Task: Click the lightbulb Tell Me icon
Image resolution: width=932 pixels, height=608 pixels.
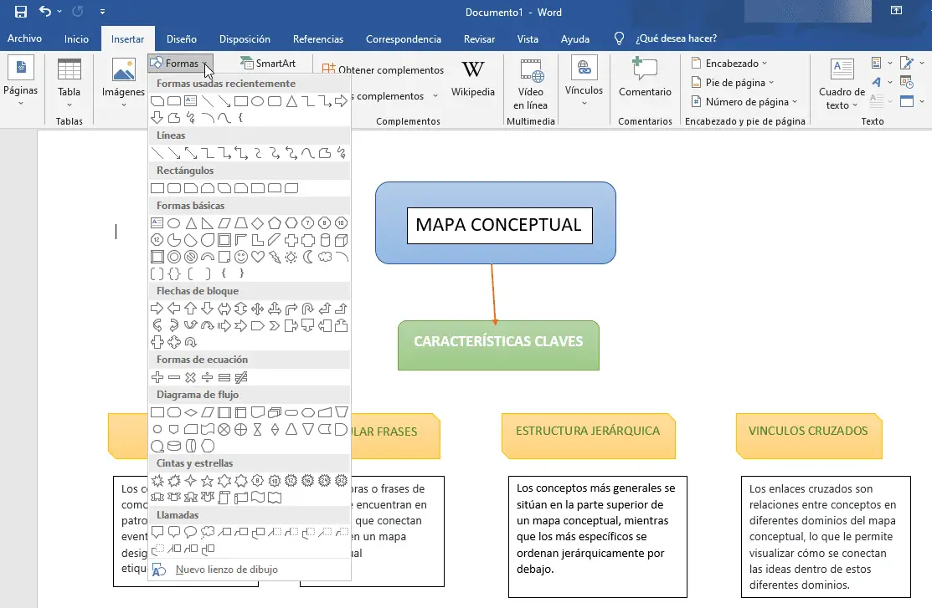Action: pos(619,38)
